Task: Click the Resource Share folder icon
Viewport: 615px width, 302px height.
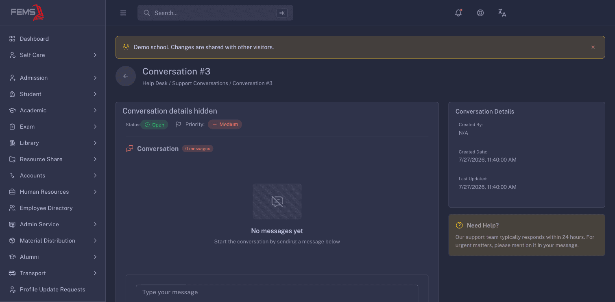Action: pyautogui.click(x=12, y=159)
